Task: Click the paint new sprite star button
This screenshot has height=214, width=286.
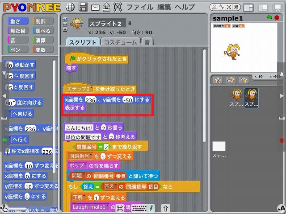Action: point(218,80)
